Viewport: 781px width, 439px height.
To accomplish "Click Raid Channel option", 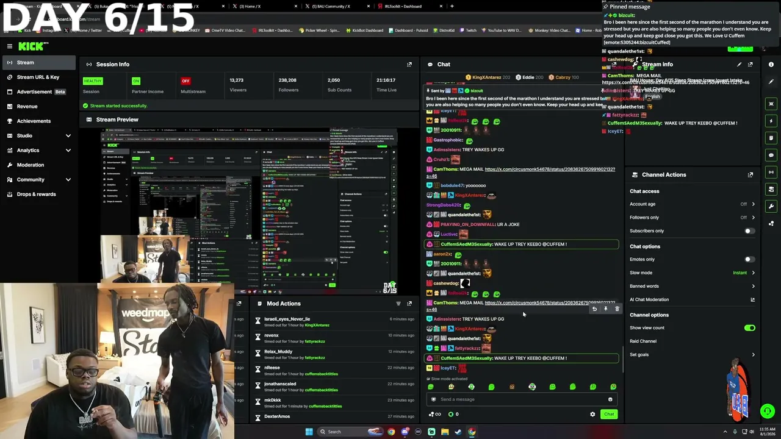I will (643, 341).
